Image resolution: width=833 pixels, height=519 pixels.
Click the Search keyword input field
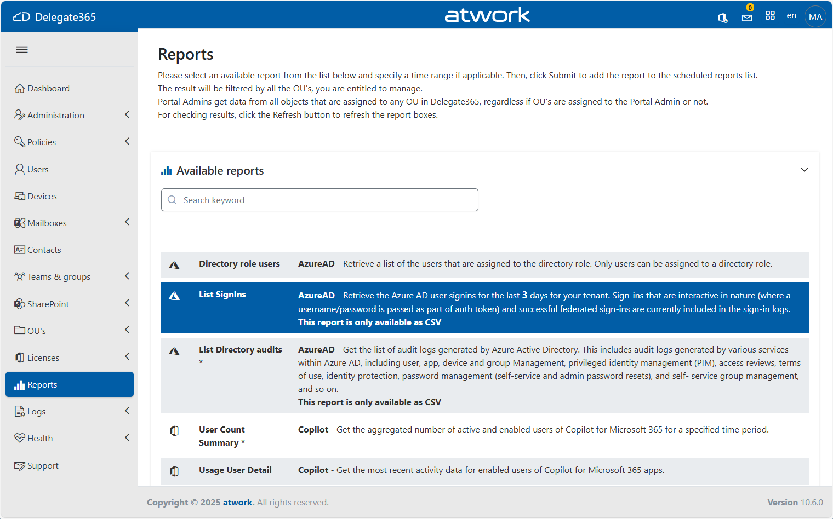point(319,200)
